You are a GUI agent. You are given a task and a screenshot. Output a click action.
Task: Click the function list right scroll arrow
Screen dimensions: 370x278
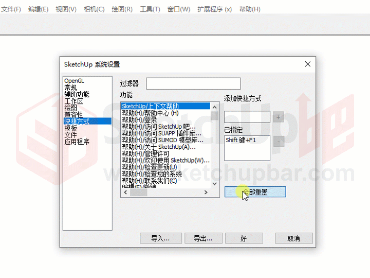206,193
